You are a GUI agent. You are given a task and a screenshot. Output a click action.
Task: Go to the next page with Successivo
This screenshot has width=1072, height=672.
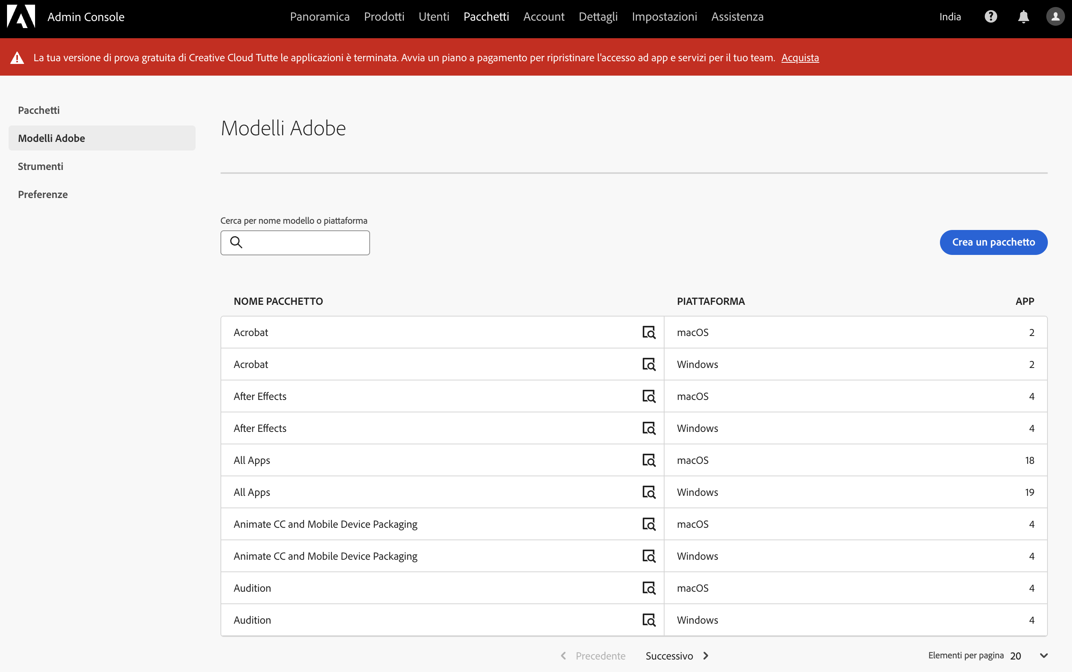(x=677, y=656)
